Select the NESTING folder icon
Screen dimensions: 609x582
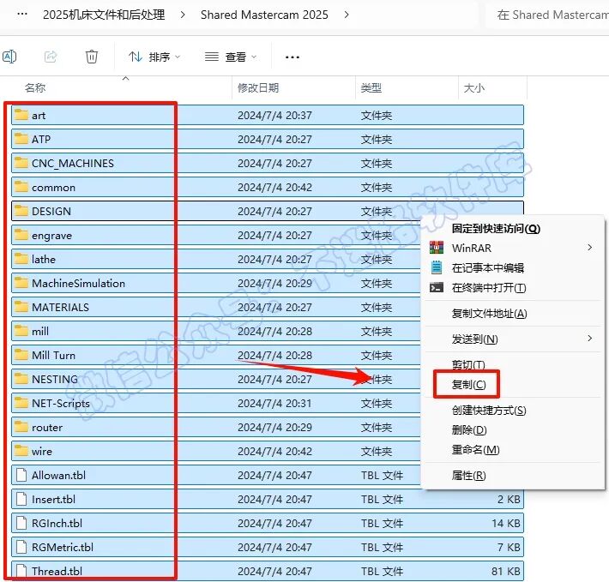[21, 379]
